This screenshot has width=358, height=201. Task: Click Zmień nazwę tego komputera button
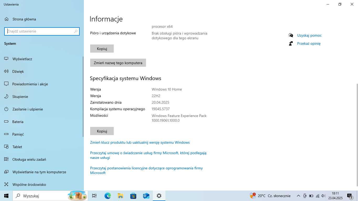point(118,63)
